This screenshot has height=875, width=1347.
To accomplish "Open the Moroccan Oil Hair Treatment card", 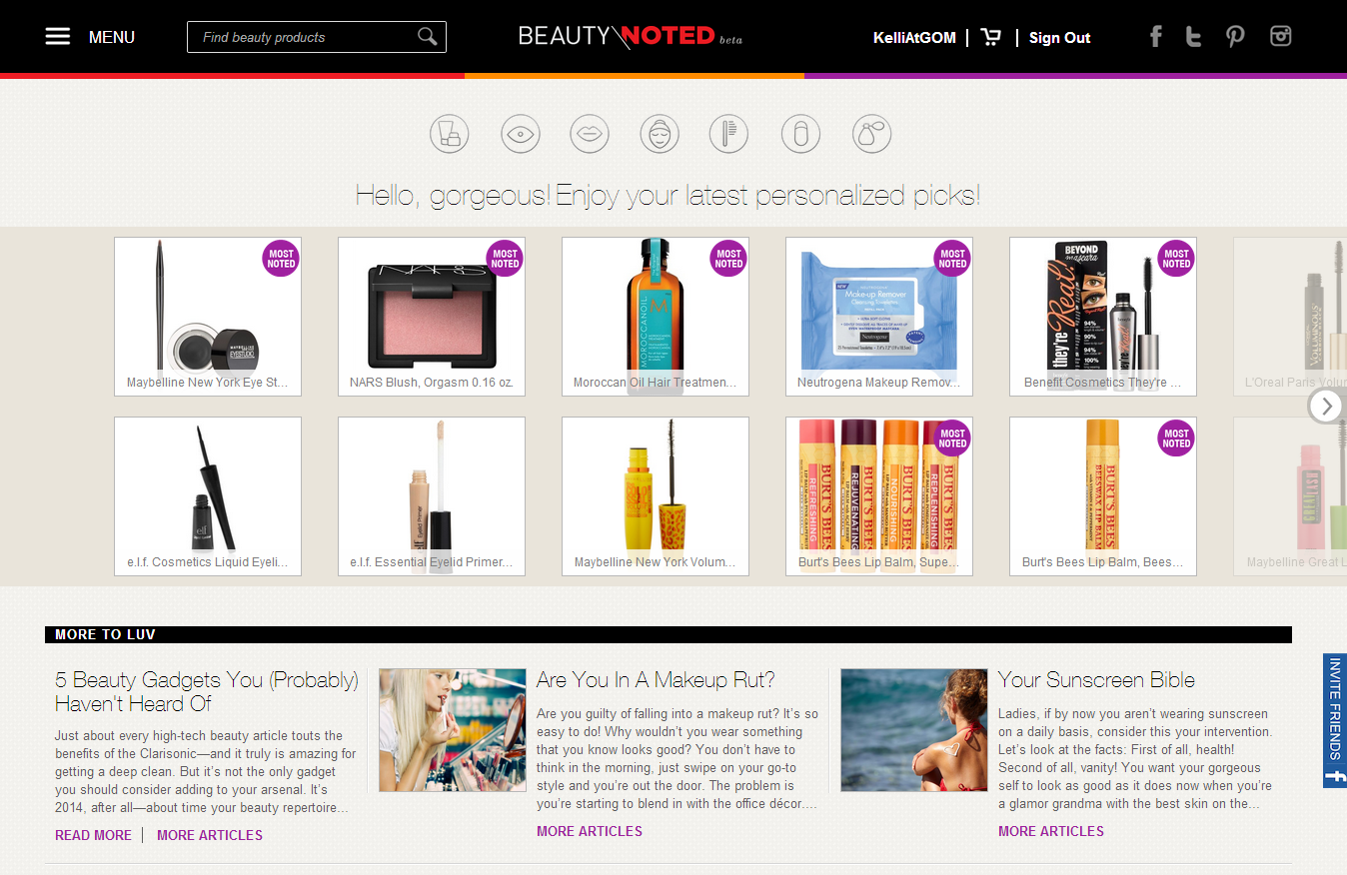I will tap(656, 317).
